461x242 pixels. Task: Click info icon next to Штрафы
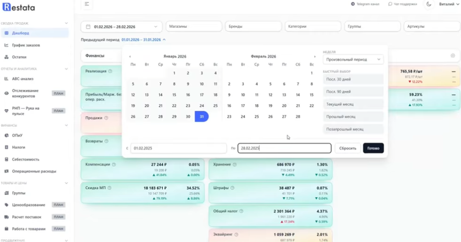pyautogui.click(x=232, y=188)
